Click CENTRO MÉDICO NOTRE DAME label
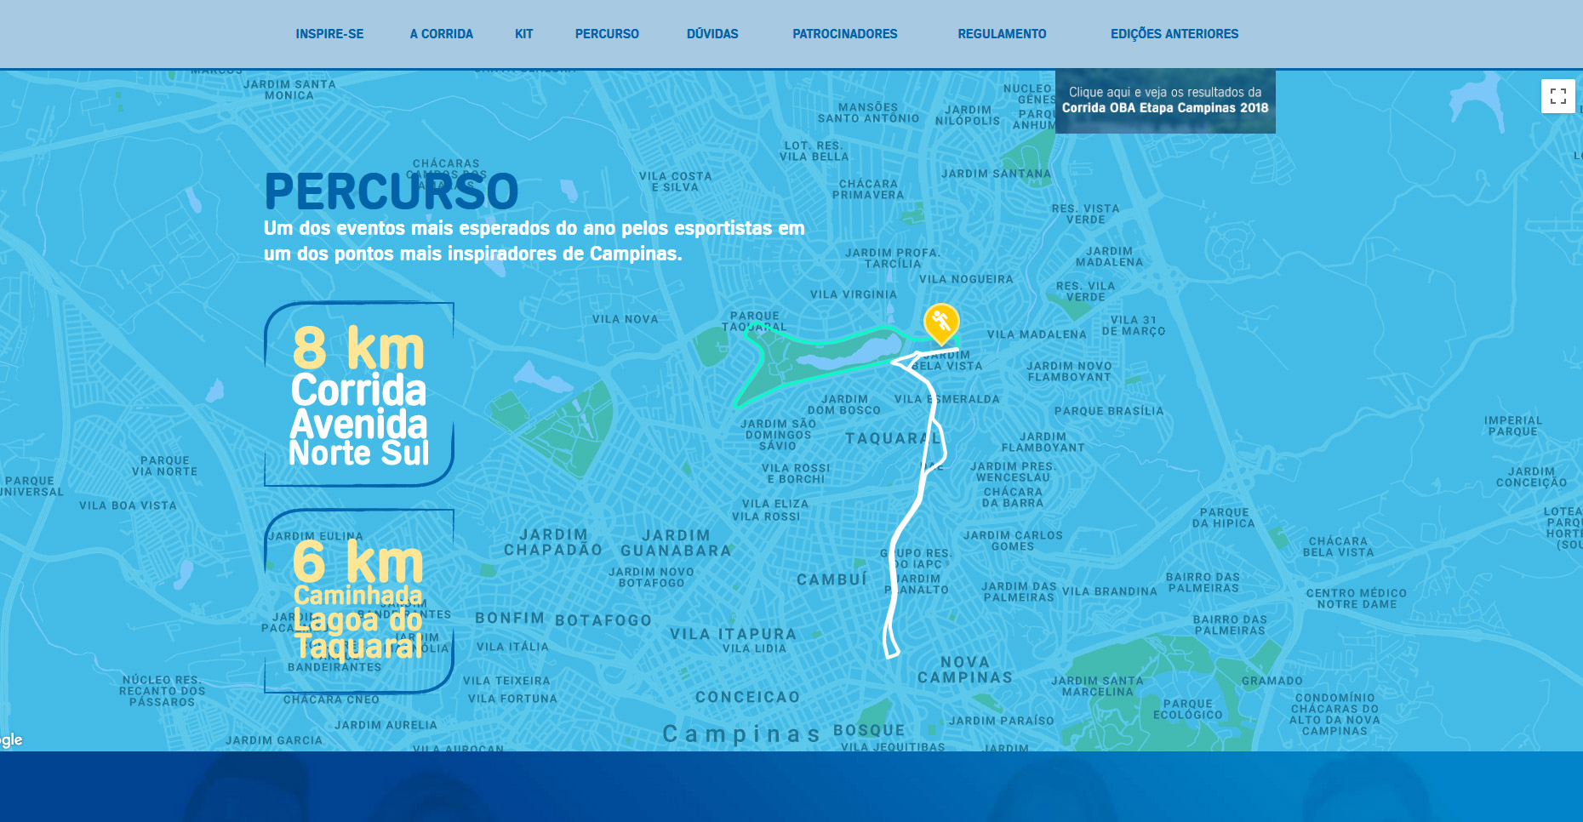Viewport: 1583px width, 822px height. tap(1357, 599)
